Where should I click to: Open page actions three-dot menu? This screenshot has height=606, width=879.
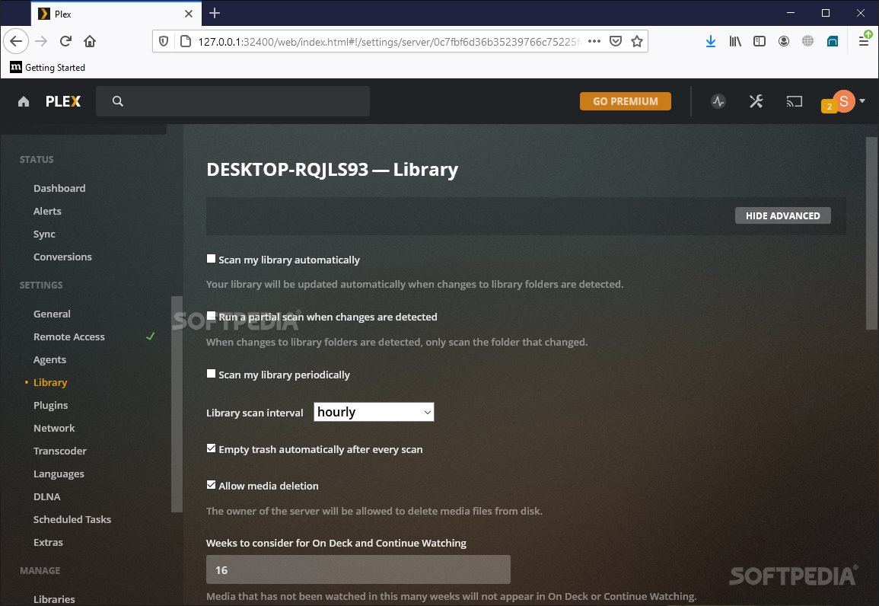[x=594, y=41]
